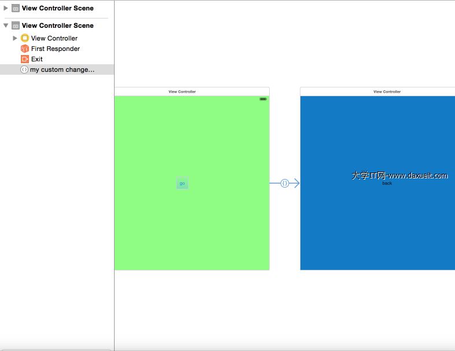Select the battery indicator in the green scene
The height and width of the screenshot is (351, 455).
pyautogui.click(x=263, y=99)
